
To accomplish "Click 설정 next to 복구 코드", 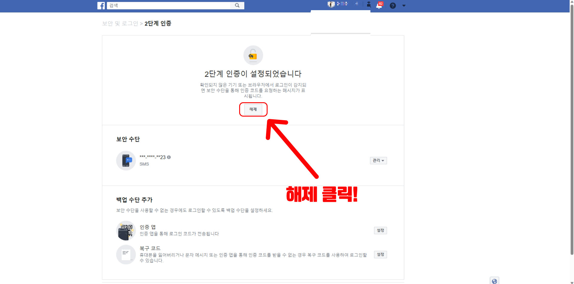I will pyautogui.click(x=380, y=254).
